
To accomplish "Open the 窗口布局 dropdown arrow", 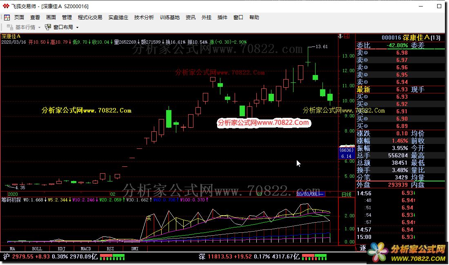I will (x=77, y=27).
